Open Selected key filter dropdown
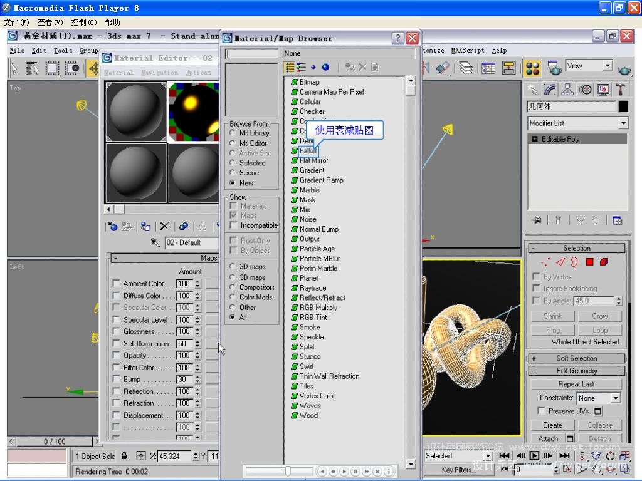 click(x=458, y=456)
